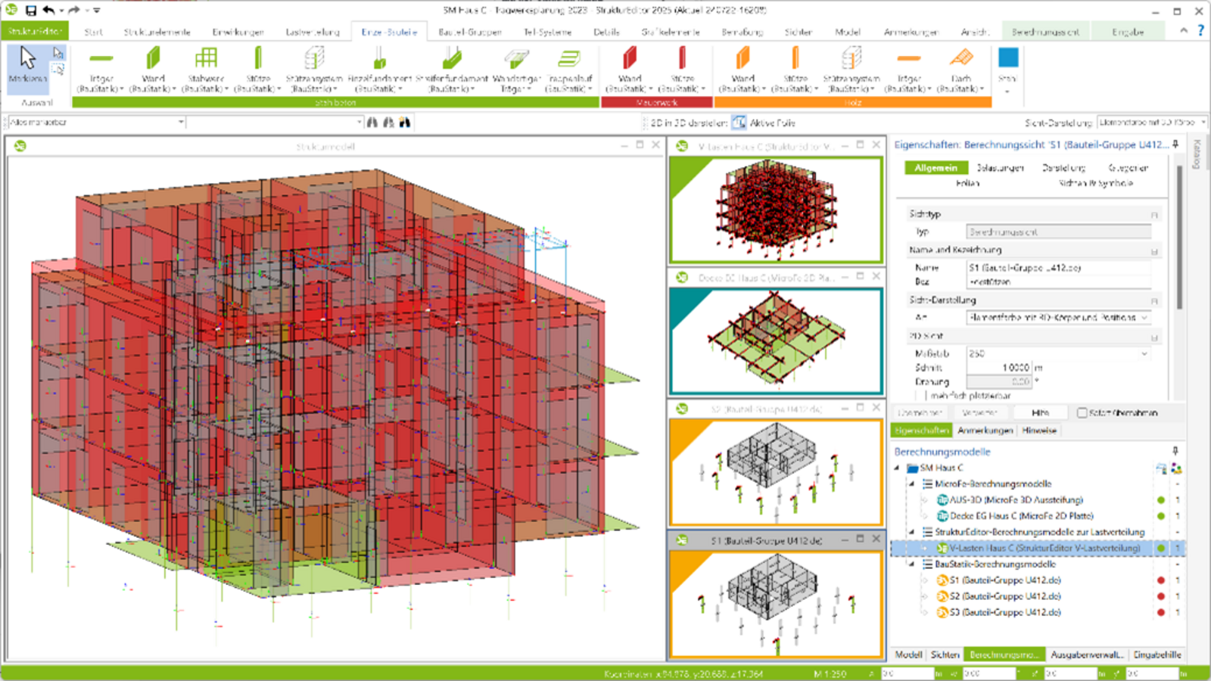This screenshot has height=681, width=1211.
Task: Toggle the mehrfach platzierbar checkbox
Action: pos(920,396)
